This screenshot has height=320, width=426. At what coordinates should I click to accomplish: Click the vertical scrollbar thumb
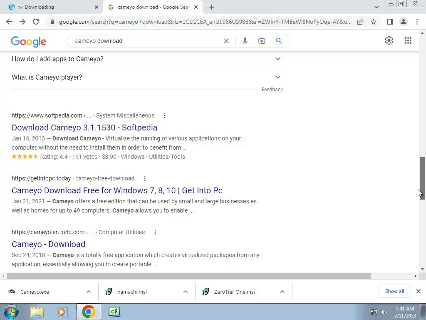point(422,178)
